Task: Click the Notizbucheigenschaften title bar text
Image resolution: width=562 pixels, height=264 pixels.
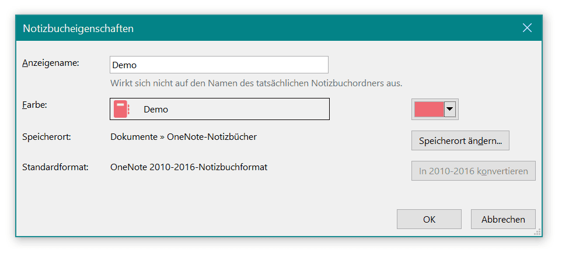Action: 78,28
